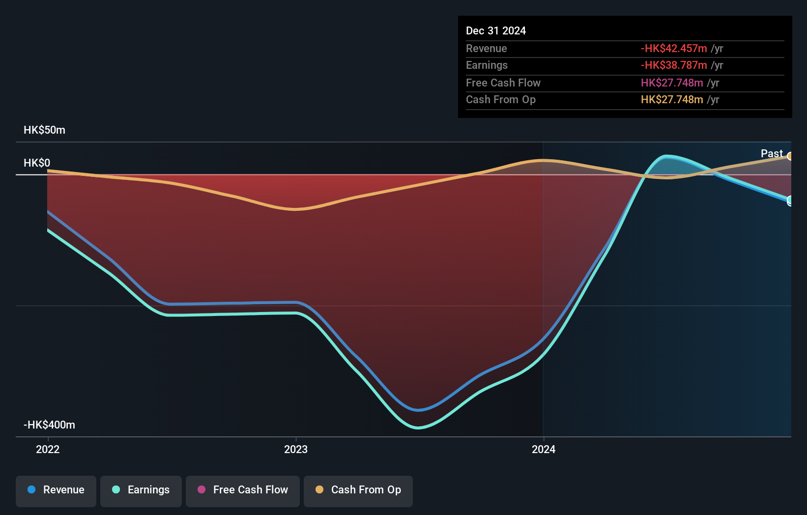Toggle the Revenue series legend button

56,491
